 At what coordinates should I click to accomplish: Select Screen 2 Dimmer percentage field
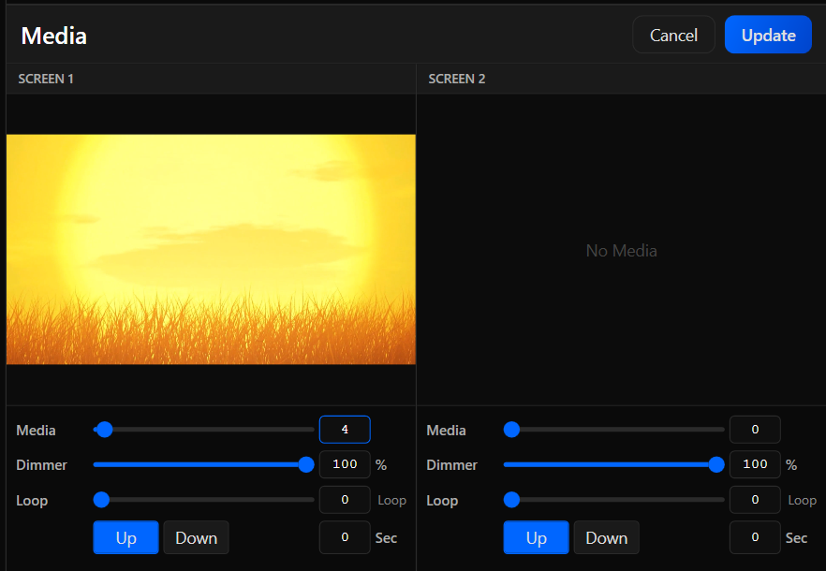755,464
